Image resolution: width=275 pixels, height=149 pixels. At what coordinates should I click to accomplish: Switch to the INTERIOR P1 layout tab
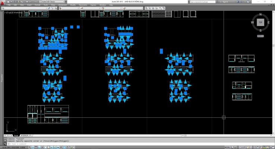(26, 135)
